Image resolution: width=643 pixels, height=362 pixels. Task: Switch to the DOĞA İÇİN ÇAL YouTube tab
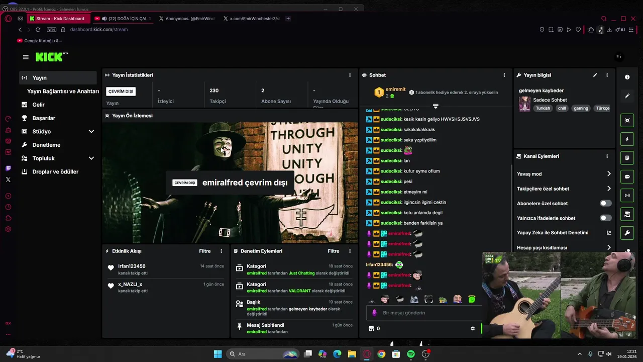[x=123, y=19]
